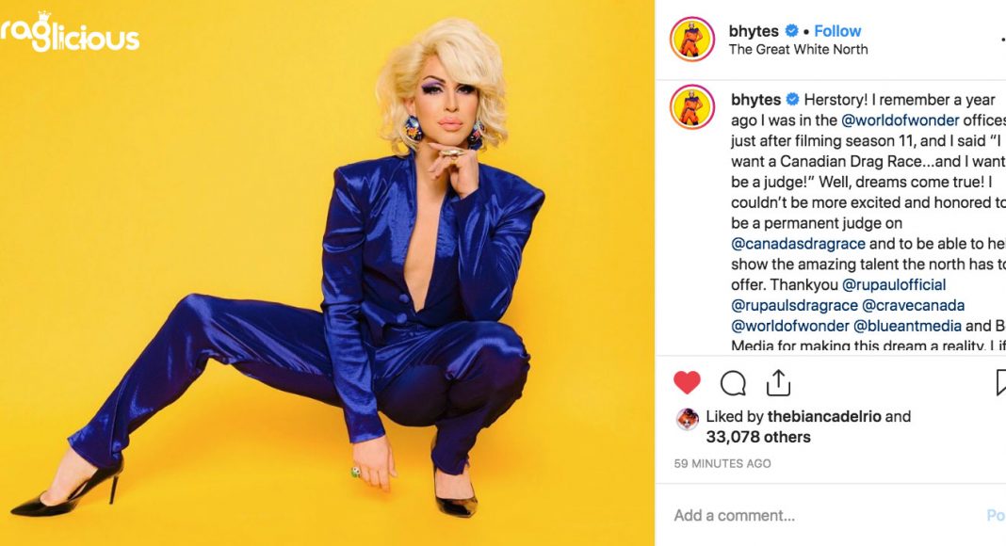Image resolution: width=1006 pixels, height=546 pixels.
Task: Click liker's small avatar next to 'Liked by'
Action: point(687,419)
